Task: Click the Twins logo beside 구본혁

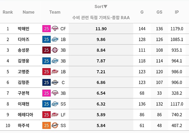Action: click(55, 93)
